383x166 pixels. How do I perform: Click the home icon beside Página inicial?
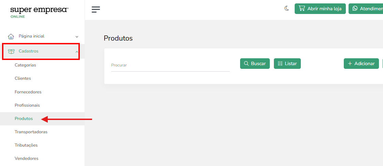(11, 36)
